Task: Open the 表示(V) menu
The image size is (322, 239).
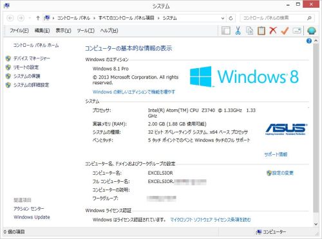Action: point(63,31)
